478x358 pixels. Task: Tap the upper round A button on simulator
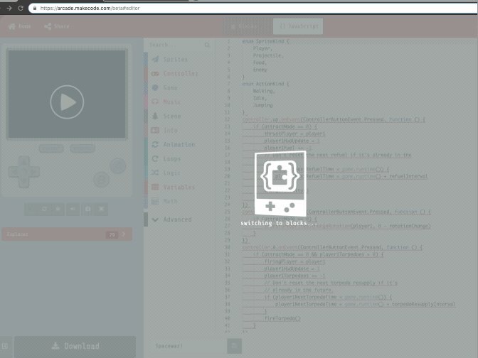pyautogui.click(x=117, y=166)
